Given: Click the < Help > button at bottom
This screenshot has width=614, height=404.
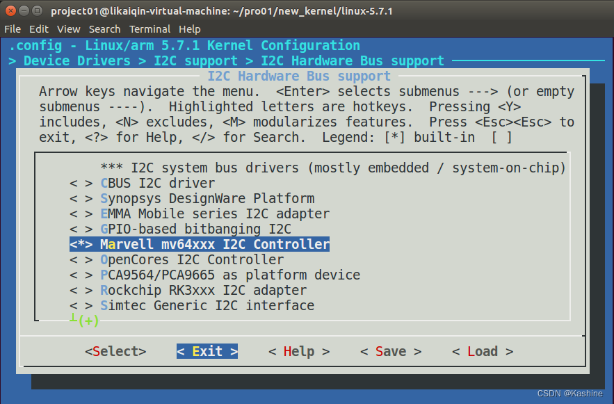Looking at the screenshot, I should coord(299,351).
